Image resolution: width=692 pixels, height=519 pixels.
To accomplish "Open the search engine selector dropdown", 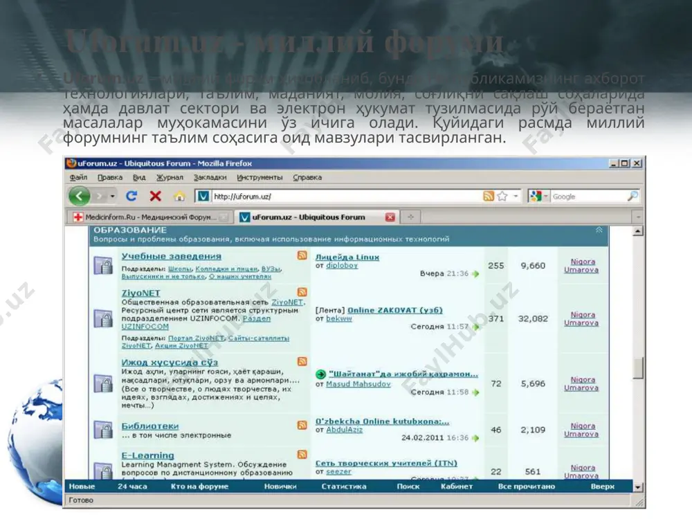I will pyautogui.click(x=539, y=197).
